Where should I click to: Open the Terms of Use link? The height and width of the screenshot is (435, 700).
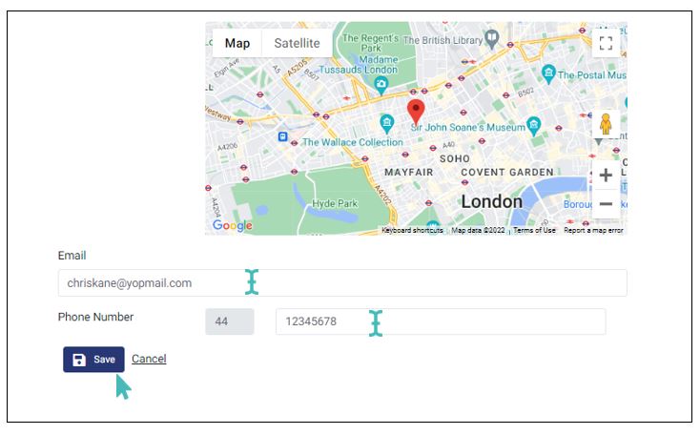point(534,231)
